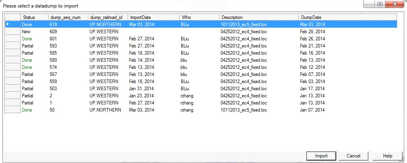This screenshot has width=407, height=163.
Task: Click the Who column header
Action: click(x=186, y=17)
